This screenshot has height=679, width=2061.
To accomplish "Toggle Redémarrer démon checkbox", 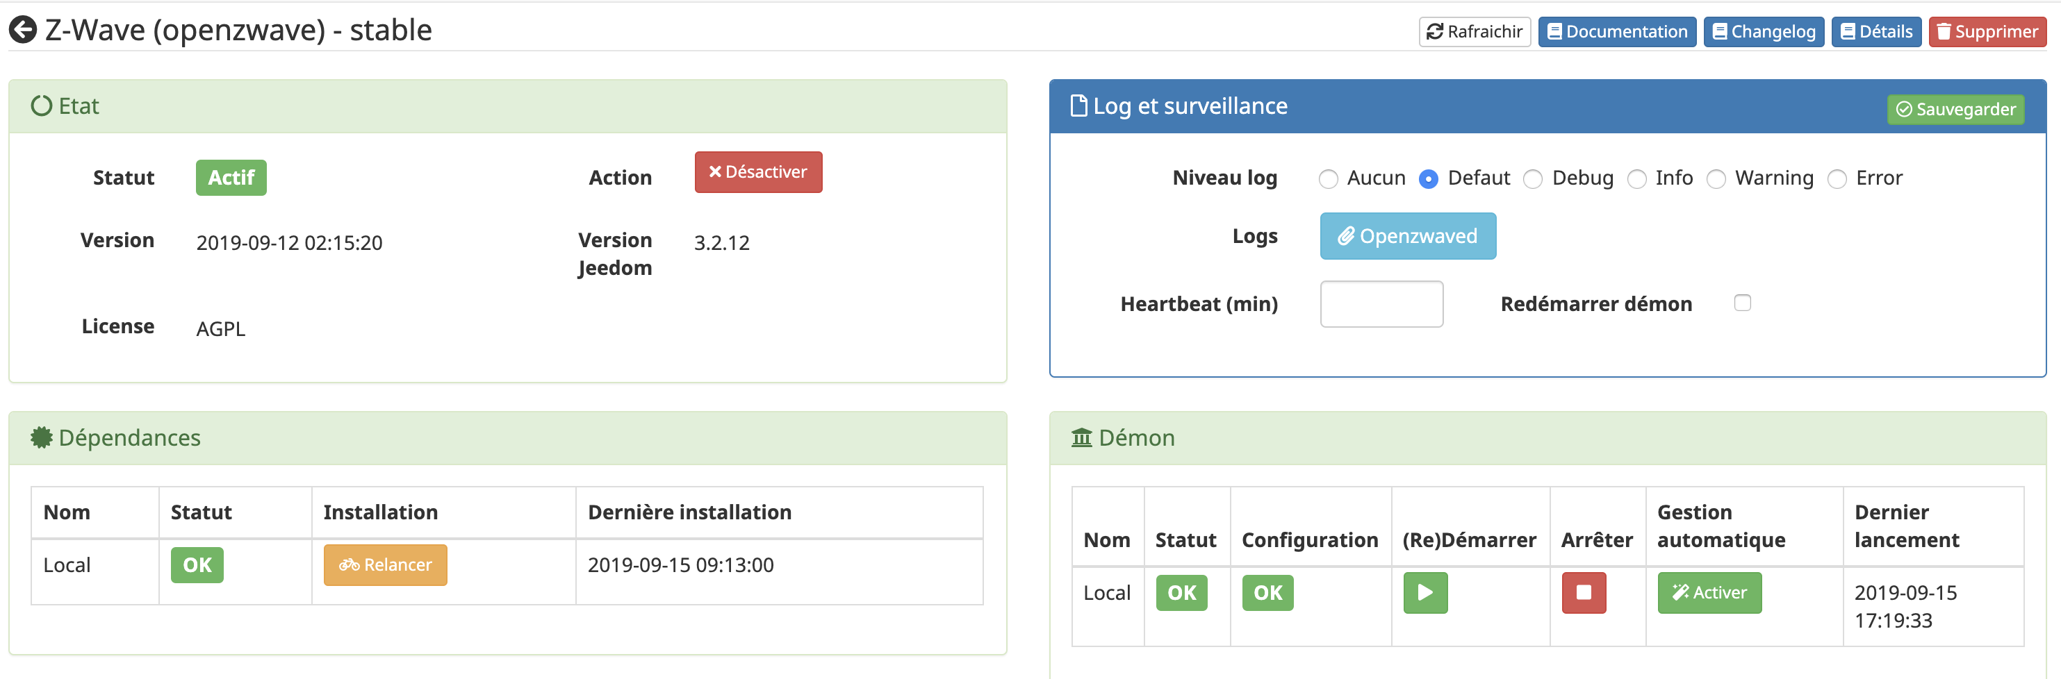I will [x=1742, y=302].
